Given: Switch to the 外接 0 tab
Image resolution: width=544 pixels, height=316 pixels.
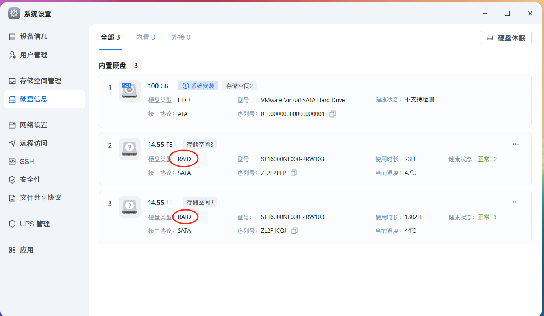Looking at the screenshot, I should point(181,37).
